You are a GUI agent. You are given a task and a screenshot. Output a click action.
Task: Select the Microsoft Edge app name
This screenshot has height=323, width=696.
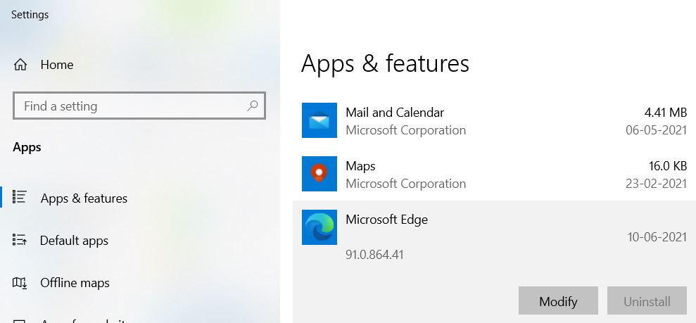(386, 220)
